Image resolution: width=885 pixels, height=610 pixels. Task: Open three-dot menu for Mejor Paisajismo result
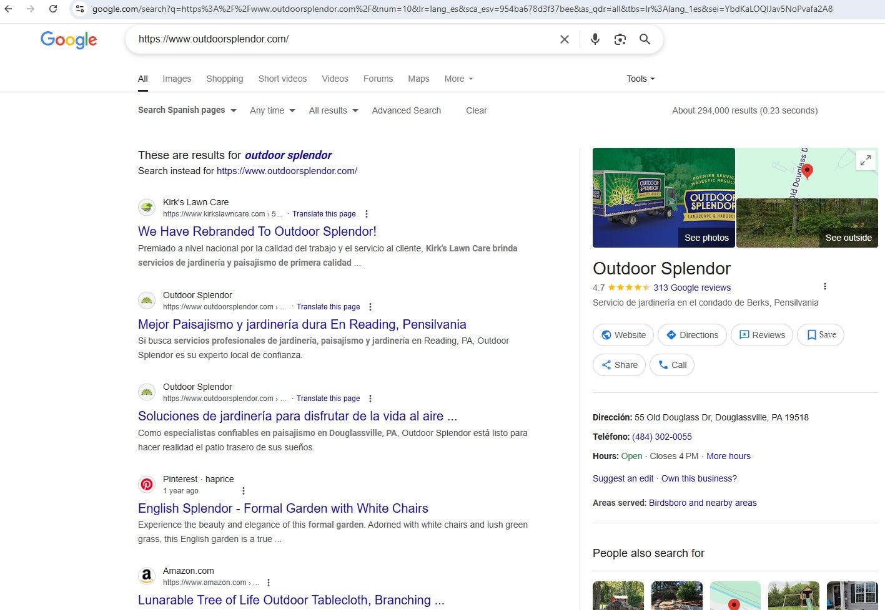(x=370, y=307)
